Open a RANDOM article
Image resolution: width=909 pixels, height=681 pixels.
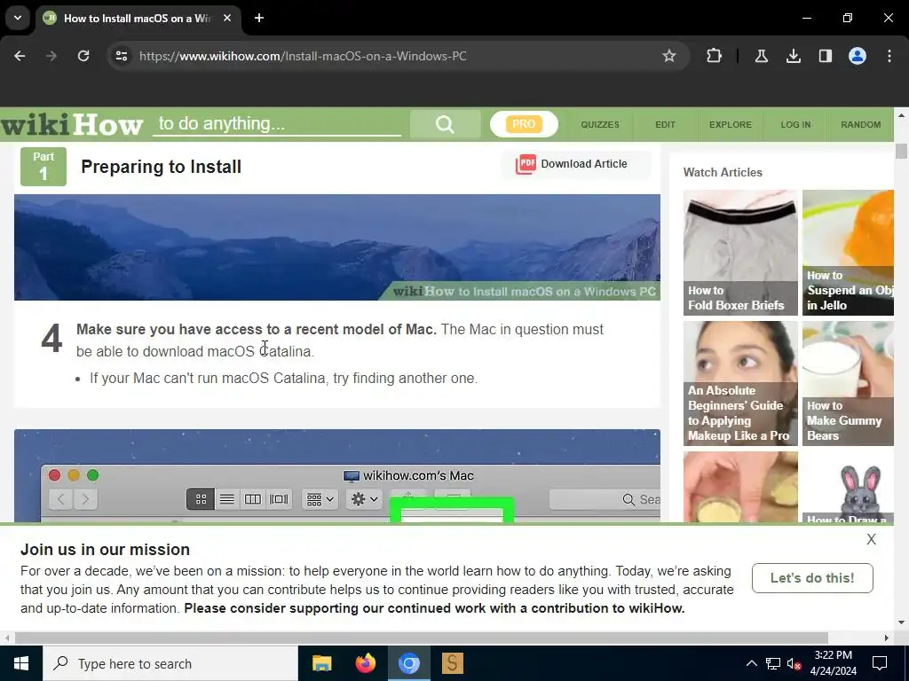click(x=860, y=124)
